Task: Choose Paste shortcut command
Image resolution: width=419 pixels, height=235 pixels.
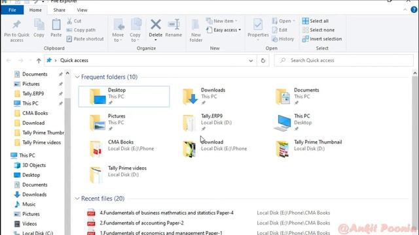Action: [x=85, y=39]
